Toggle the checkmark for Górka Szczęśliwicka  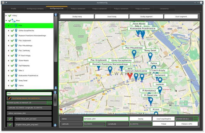pyautogui.click(x=12, y=31)
